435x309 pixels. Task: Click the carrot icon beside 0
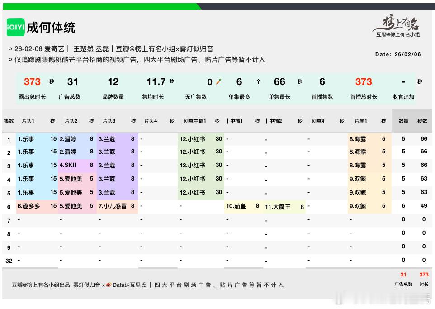pyautogui.click(x=218, y=82)
